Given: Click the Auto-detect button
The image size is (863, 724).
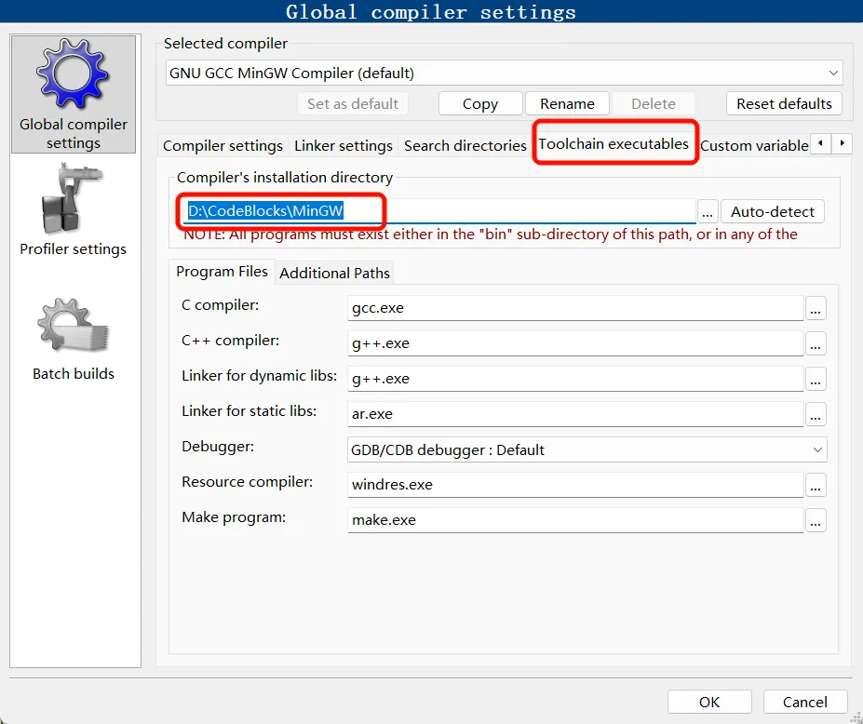Looking at the screenshot, I should (772, 212).
